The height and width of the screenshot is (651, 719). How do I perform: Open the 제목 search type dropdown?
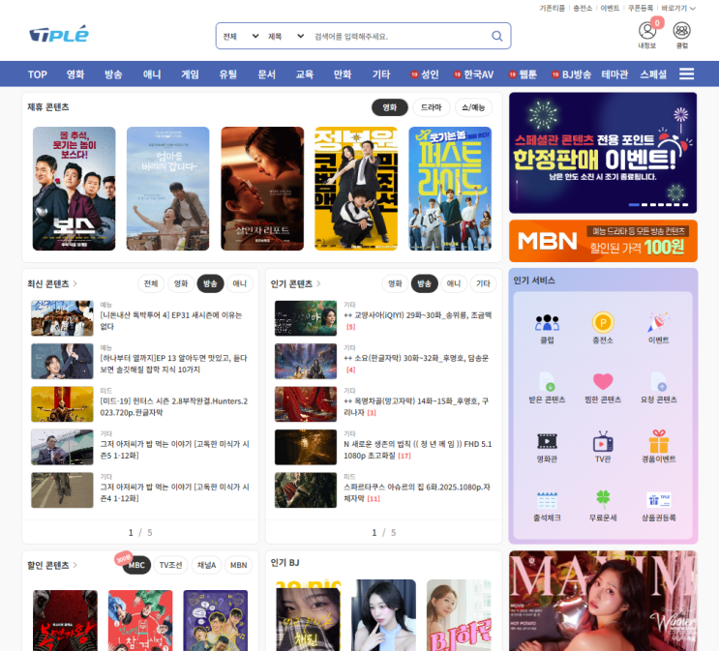(285, 36)
